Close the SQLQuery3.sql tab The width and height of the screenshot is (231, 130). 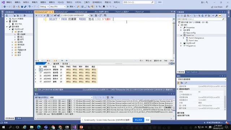[x=53, y=12]
